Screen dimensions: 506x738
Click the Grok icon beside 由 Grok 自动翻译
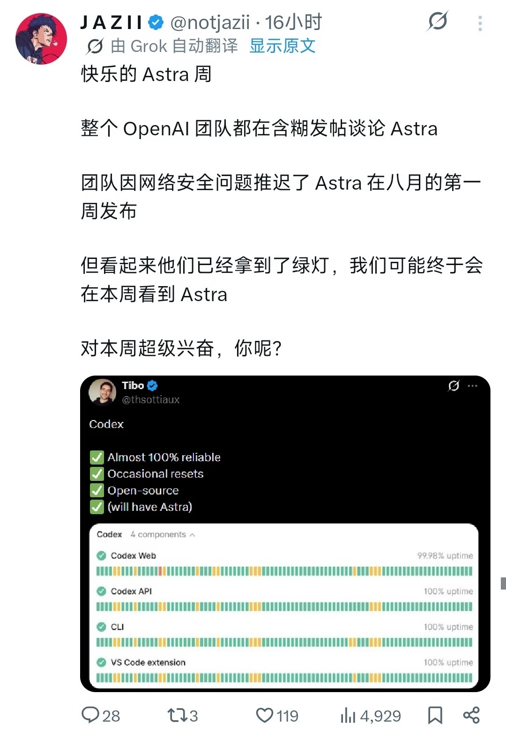coord(95,46)
